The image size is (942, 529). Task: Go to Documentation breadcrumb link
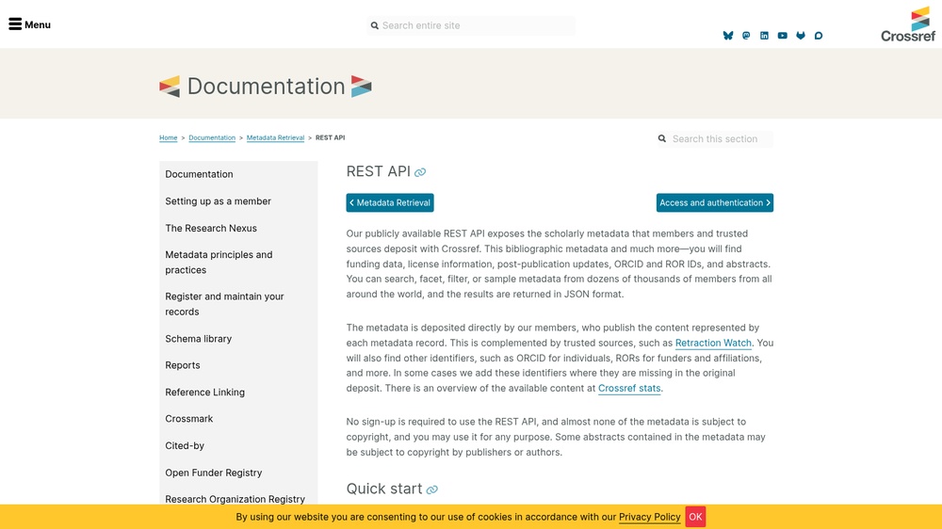[x=212, y=137]
